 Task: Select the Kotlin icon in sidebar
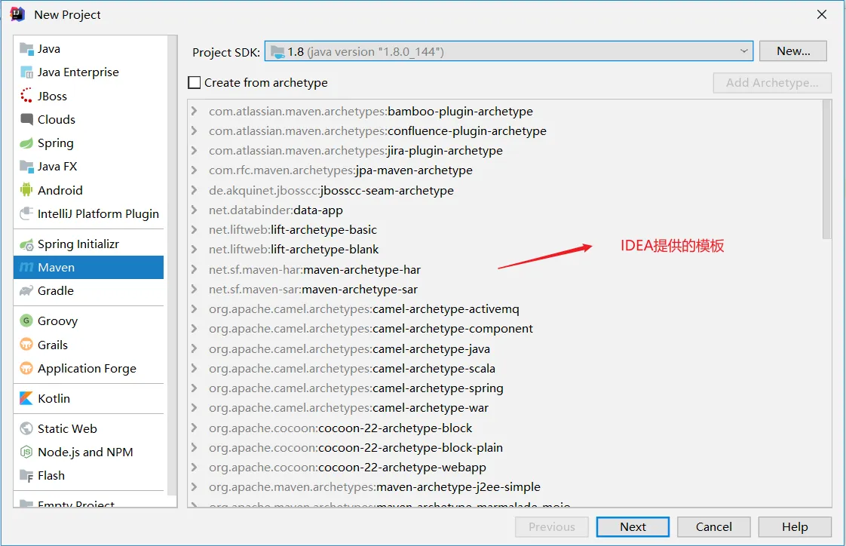tap(26, 398)
